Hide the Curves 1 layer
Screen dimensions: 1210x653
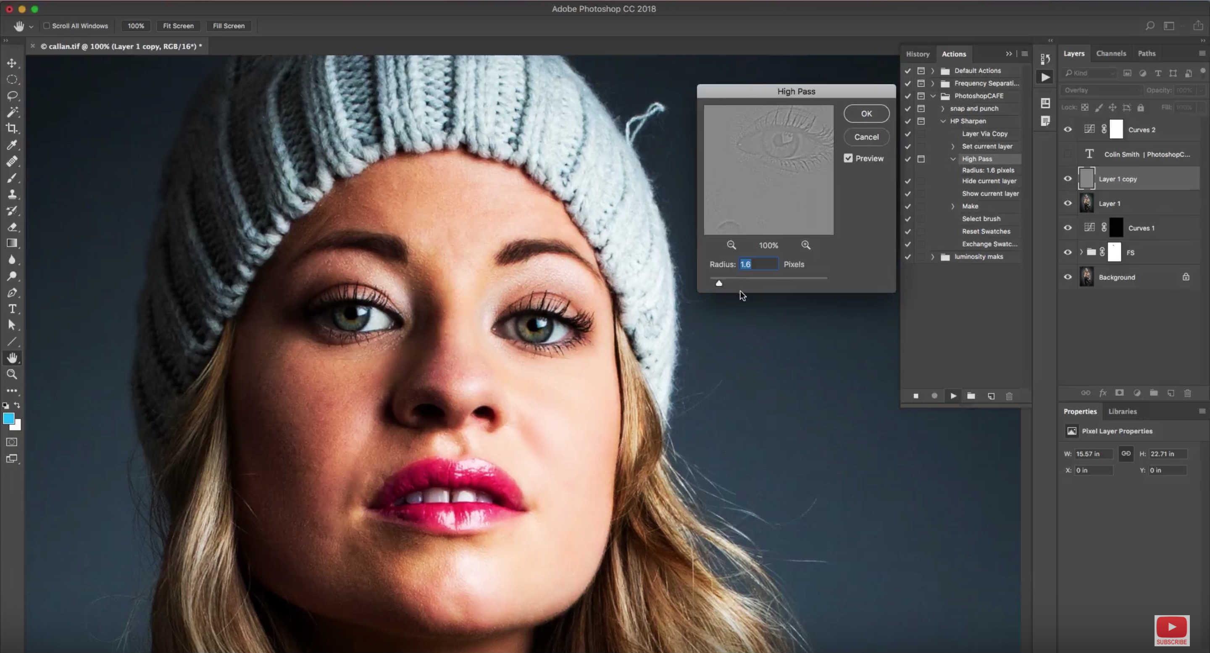pyautogui.click(x=1068, y=228)
